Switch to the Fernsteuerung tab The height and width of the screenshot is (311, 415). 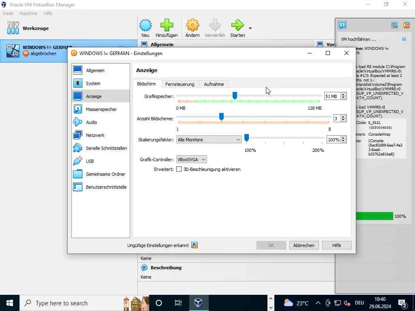pyautogui.click(x=180, y=84)
